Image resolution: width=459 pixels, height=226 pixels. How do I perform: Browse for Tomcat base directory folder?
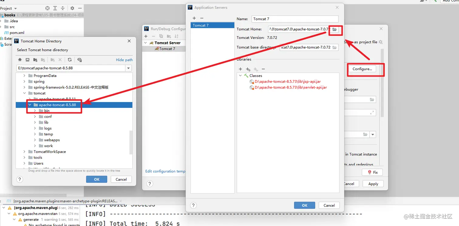(335, 48)
